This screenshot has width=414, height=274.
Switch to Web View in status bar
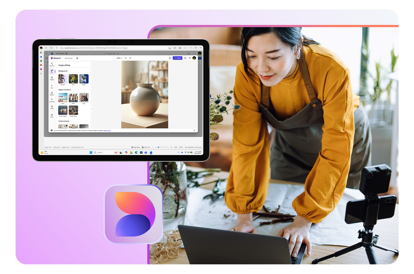point(146,147)
